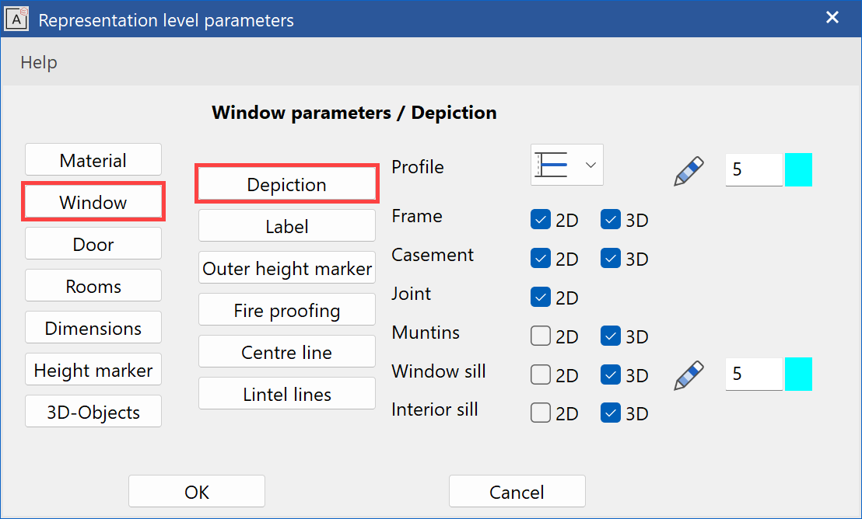Screen dimensions: 862x519
Task: Open the Centre line subcategory
Action: tap(287, 351)
